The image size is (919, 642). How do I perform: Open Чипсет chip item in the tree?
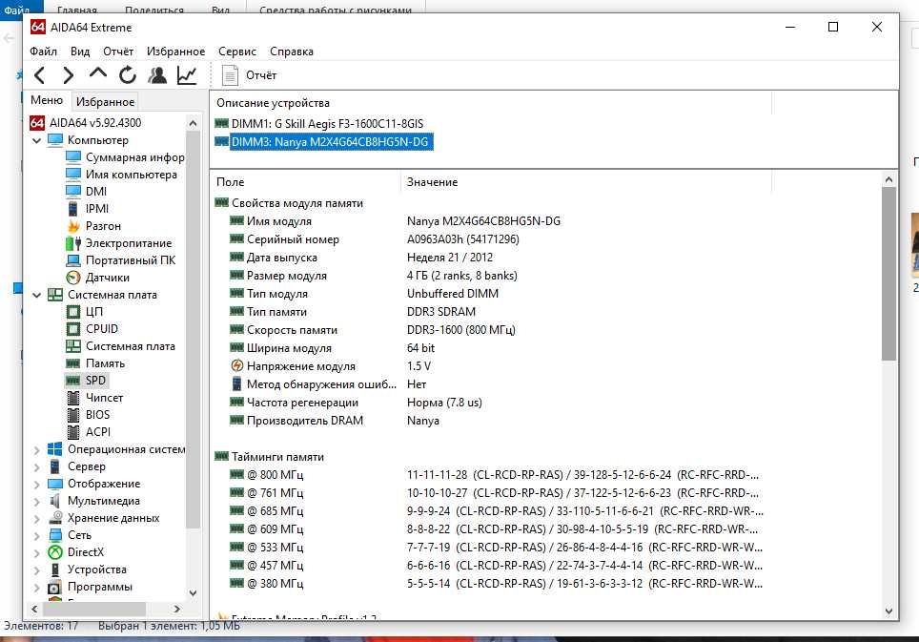point(94,398)
